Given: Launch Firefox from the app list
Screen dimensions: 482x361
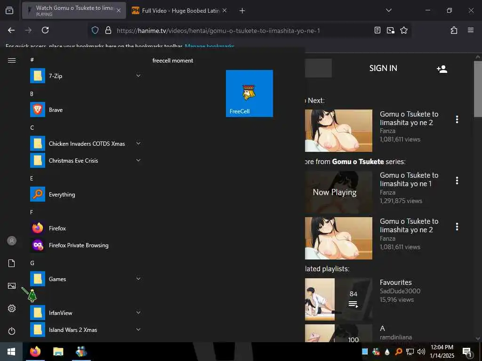Looking at the screenshot, I should 86,228.
